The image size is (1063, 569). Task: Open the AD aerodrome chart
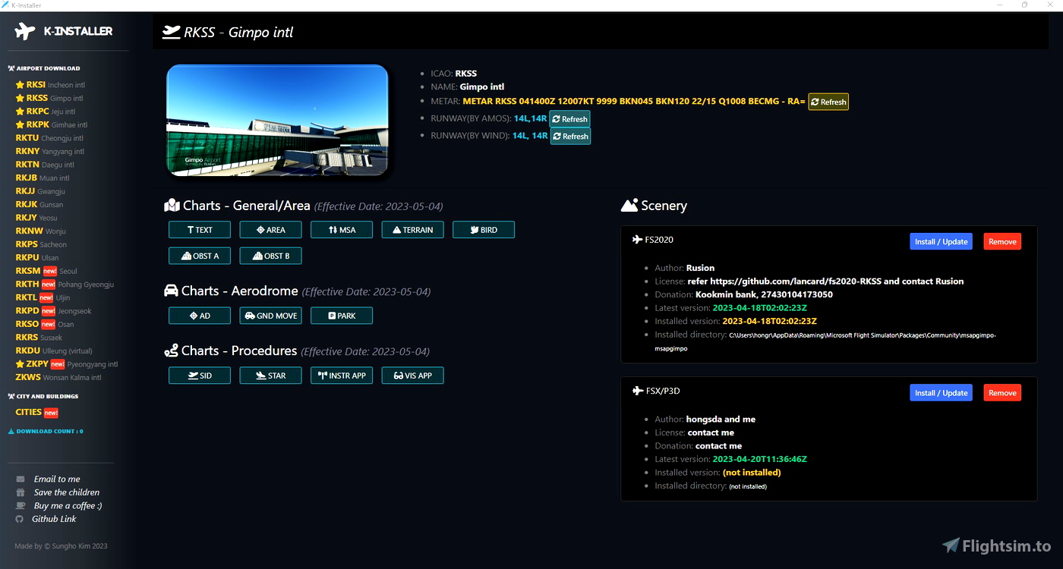click(x=200, y=316)
